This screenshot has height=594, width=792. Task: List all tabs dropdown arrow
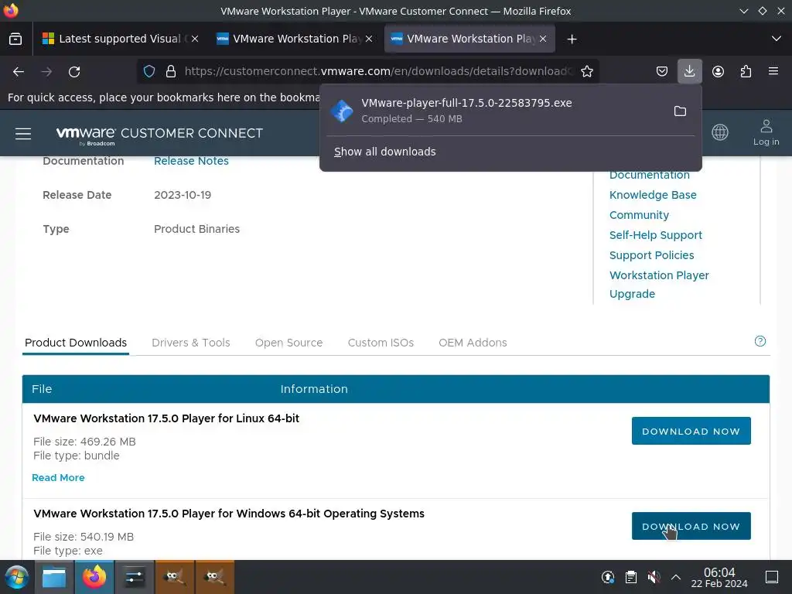777,39
